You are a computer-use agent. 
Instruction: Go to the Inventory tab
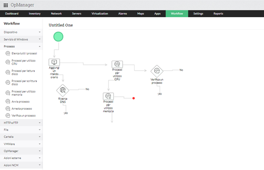(x=35, y=14)
